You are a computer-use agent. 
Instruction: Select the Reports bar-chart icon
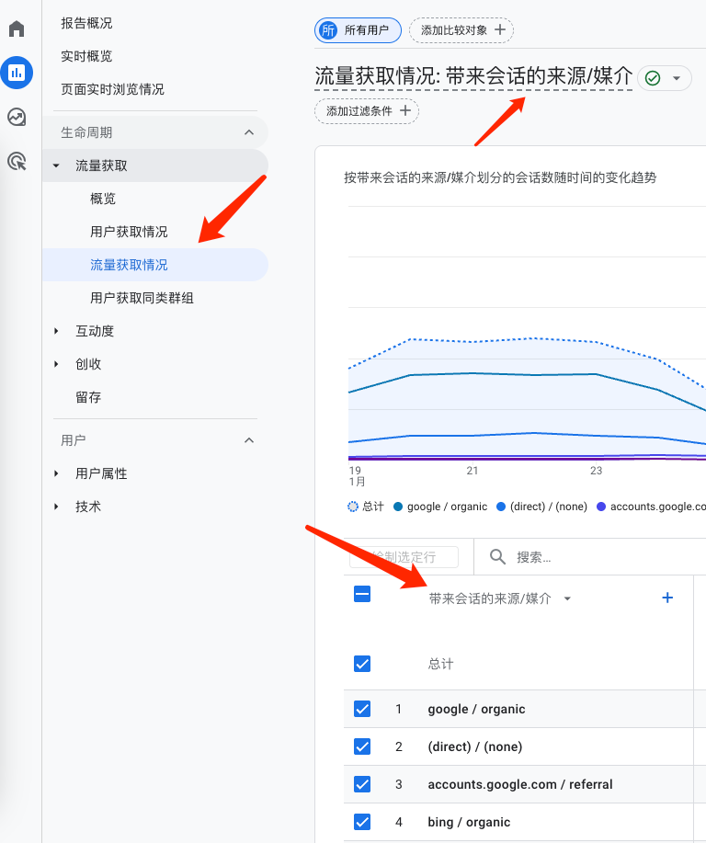tap(17, 73)
